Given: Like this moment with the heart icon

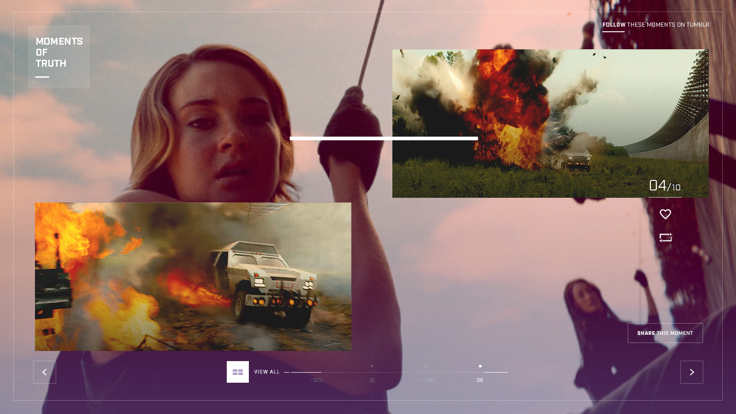Looking at the screenshot, I should point(665,214).
